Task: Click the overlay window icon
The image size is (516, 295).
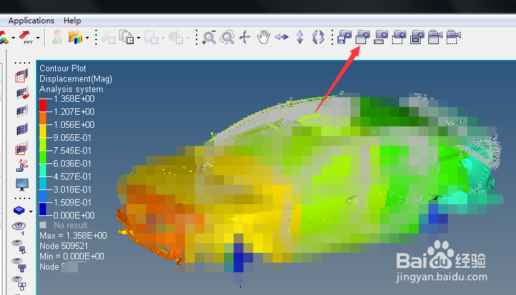Action: point(176,37)
